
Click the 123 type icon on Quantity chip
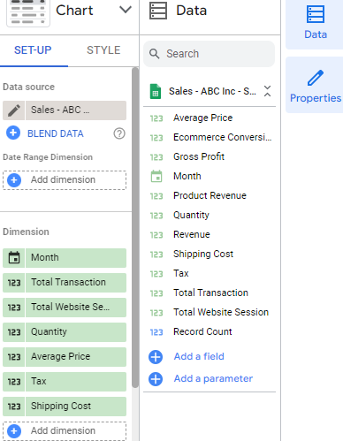click(x=14, y=332)
